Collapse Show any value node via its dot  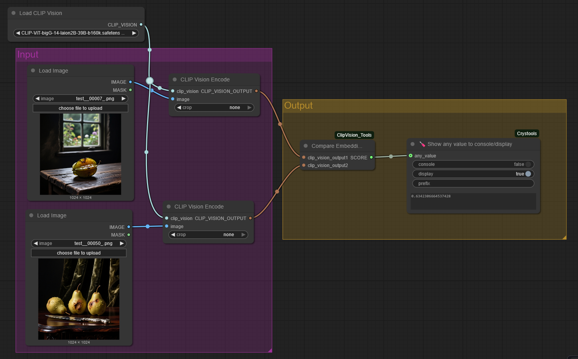[413, 144]
